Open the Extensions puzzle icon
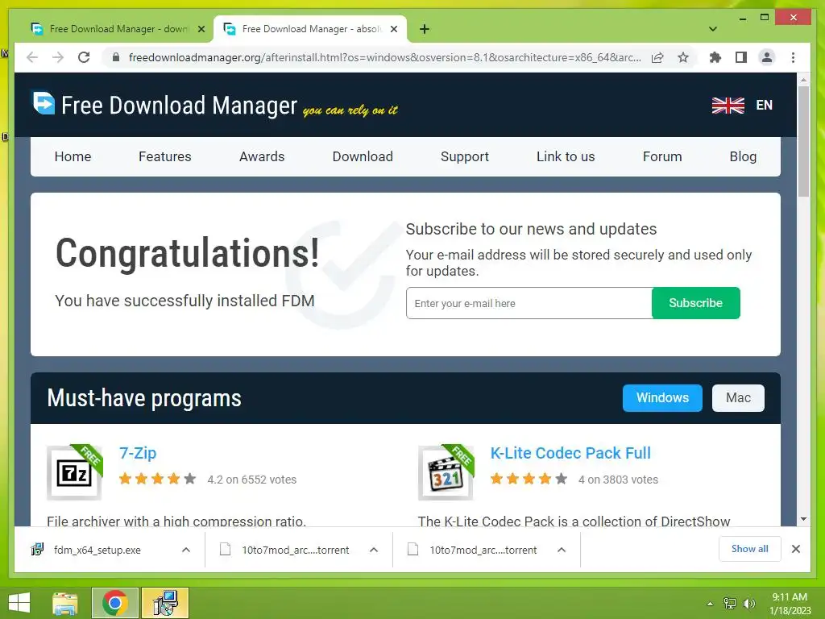 (x=715, y=57)
